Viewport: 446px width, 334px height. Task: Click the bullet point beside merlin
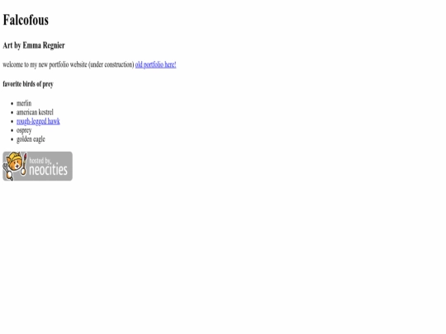12,104
